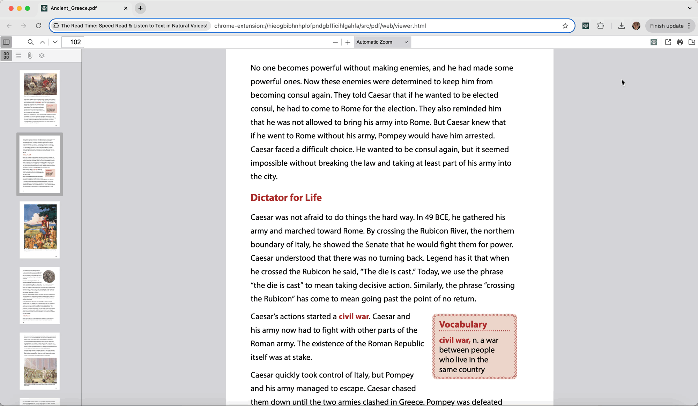Click the Finish update button
The image size is (698, 406).
coord(667,26)
